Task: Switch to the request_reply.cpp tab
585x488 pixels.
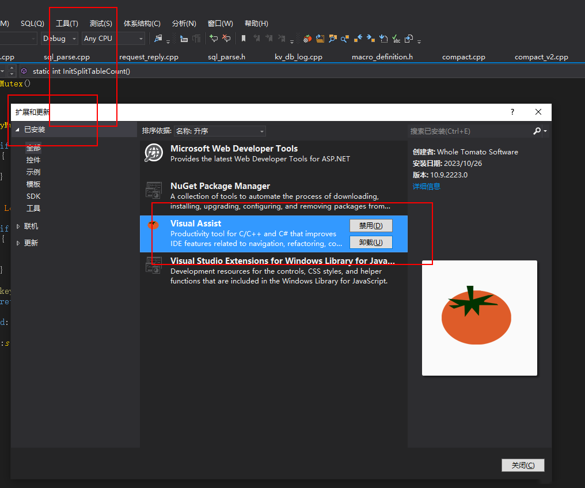Action: pos(149,57)
